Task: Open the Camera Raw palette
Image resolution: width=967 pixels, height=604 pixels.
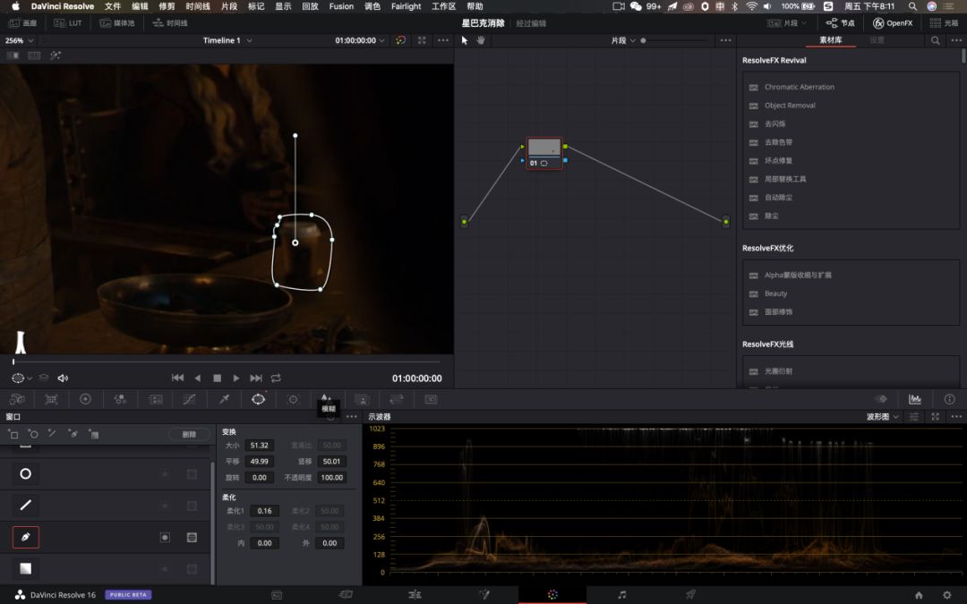Action: click(17, 399)
